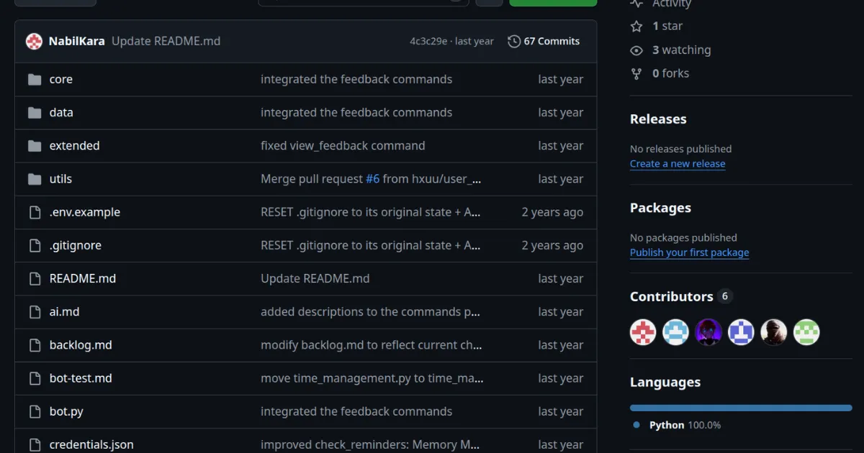Open 'fixed view_feedback command' commit message
Screen dimensions: 864x453
point(343,146)
